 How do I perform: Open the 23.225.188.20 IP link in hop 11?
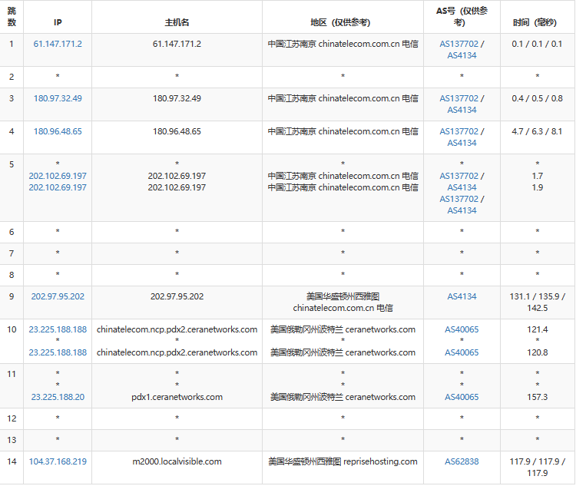58,397
